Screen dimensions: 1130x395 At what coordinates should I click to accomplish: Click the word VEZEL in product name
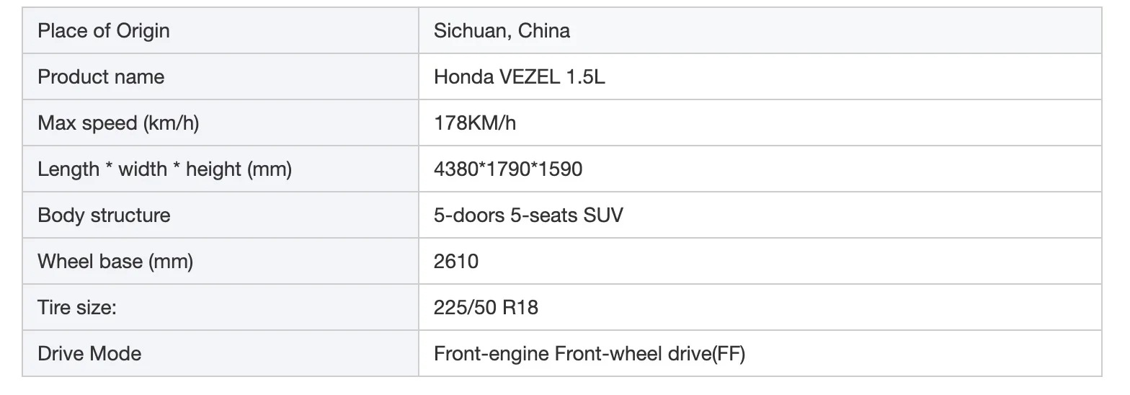(528, 77)
